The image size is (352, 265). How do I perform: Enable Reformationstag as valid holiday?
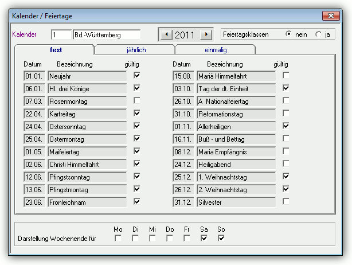[285, 113]
